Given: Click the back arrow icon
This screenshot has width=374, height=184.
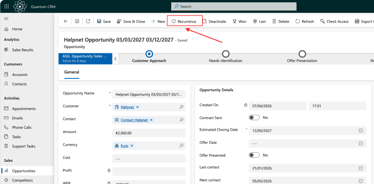Looking at the screenshot, I should pyautogui.click(x=66, y=22).
